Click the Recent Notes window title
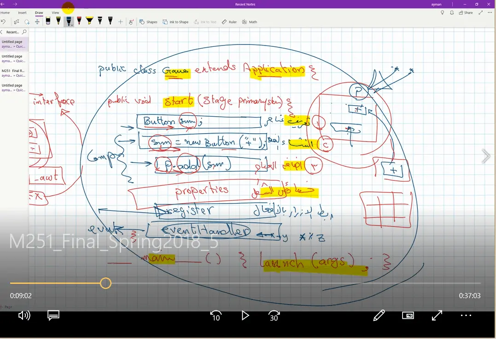496x339 pixels. tap(245, 5)
